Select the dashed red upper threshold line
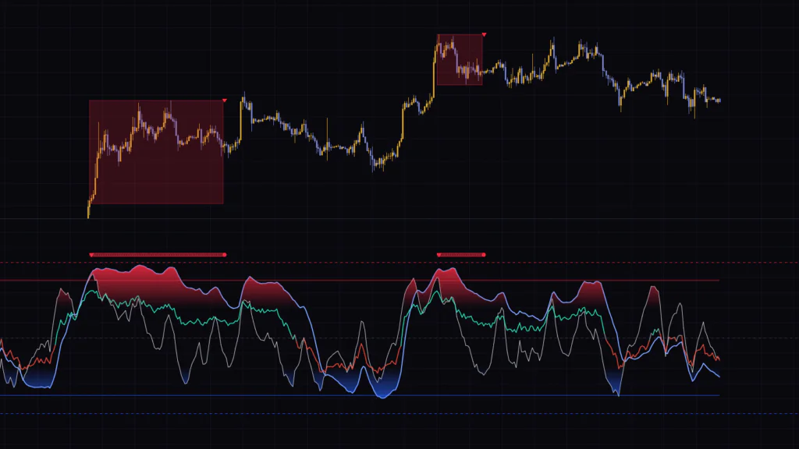 click(x=399, y=263)
